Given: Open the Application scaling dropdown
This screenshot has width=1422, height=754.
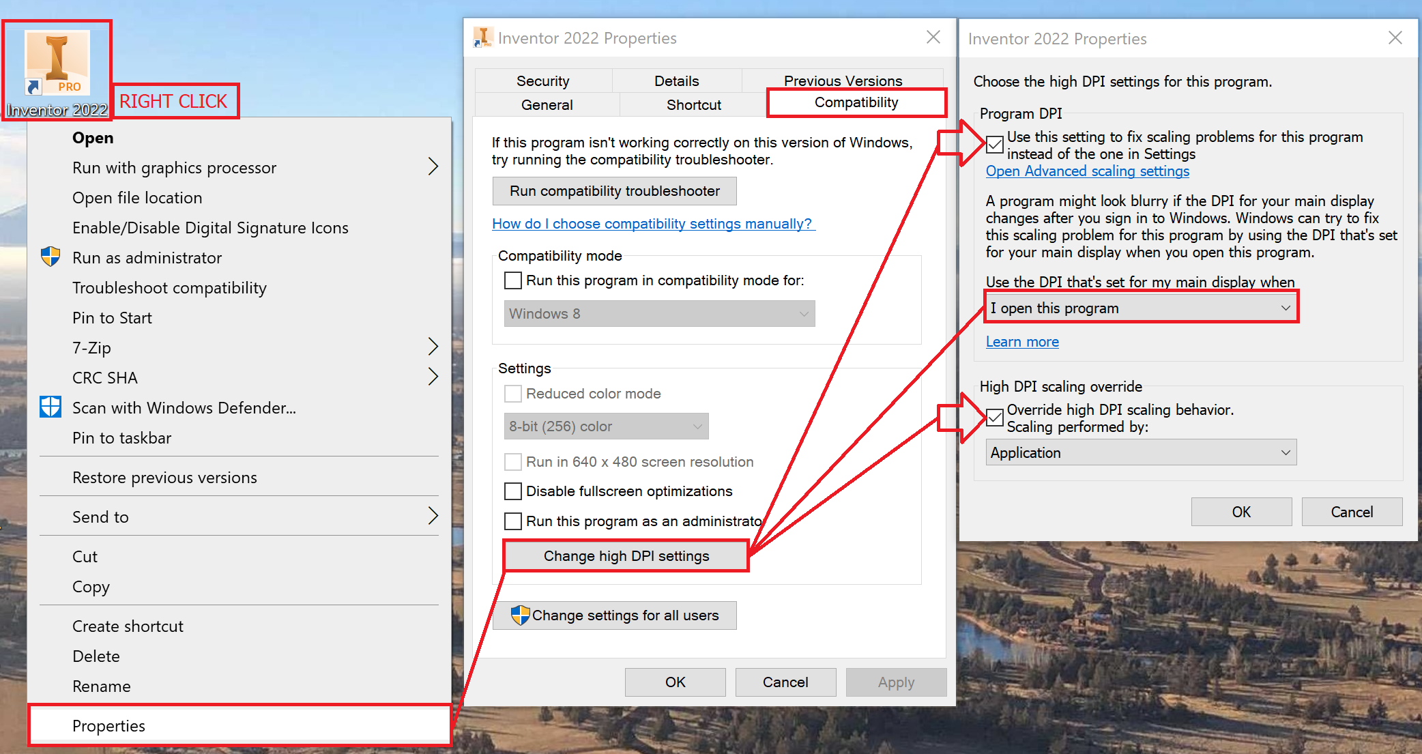Looking at the screenshot, I should [x=1141, y=452].
